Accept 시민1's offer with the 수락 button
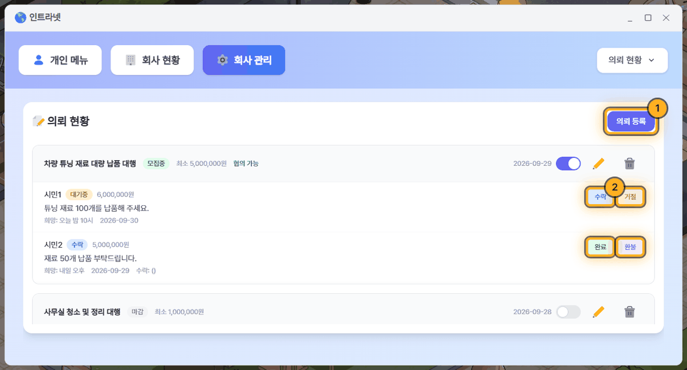This screenshot has width=687, height=370. (x=601, y=197)
